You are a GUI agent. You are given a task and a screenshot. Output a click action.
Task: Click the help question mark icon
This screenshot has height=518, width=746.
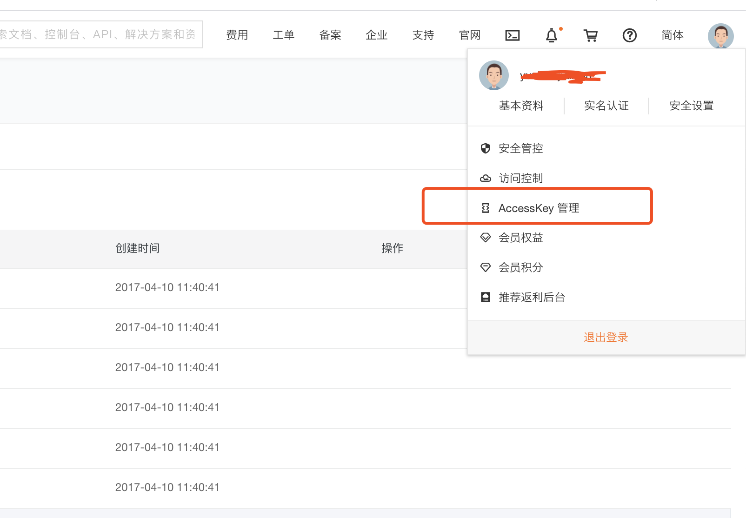(x=629, y=35)
